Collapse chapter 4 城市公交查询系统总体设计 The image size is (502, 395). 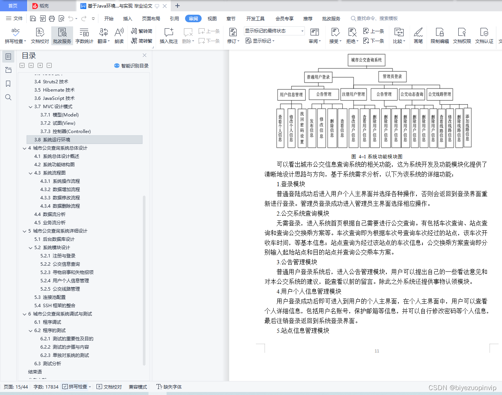(24, 148)
